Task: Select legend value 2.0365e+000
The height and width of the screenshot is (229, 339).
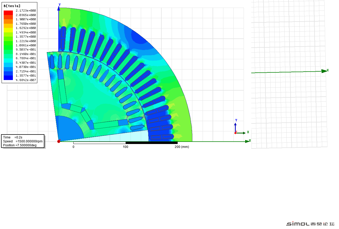Action: [x=26, y=15]
